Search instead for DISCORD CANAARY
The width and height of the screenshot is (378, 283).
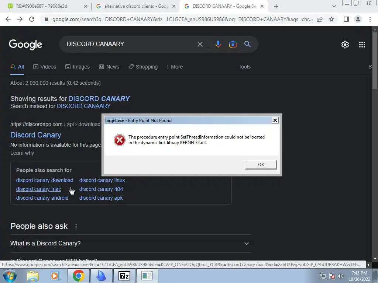pyautogui.click(x=84, y=106)
